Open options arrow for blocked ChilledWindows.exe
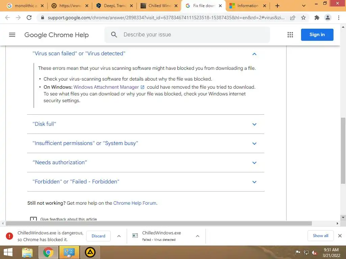The image size is (346, 259). (119, 236)
